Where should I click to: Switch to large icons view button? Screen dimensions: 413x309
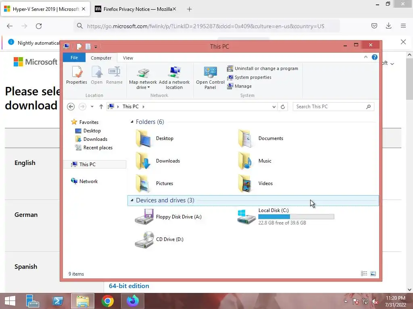pyautogui.click(x=373, y=274)
